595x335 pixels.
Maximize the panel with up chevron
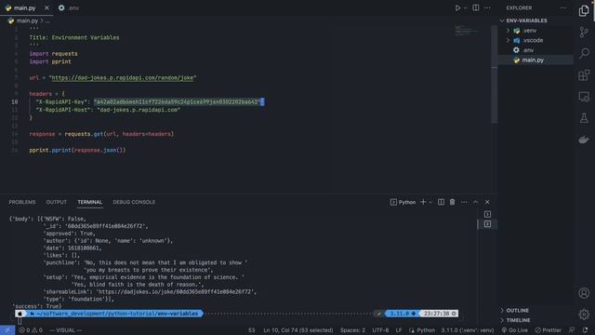point(475,202)
